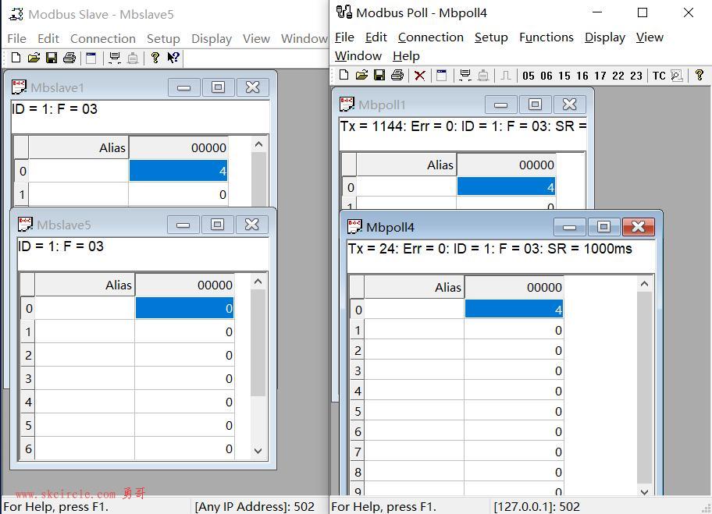Maximize the Mbslave5 child window

pyautogui.click(x=218, y=224)
